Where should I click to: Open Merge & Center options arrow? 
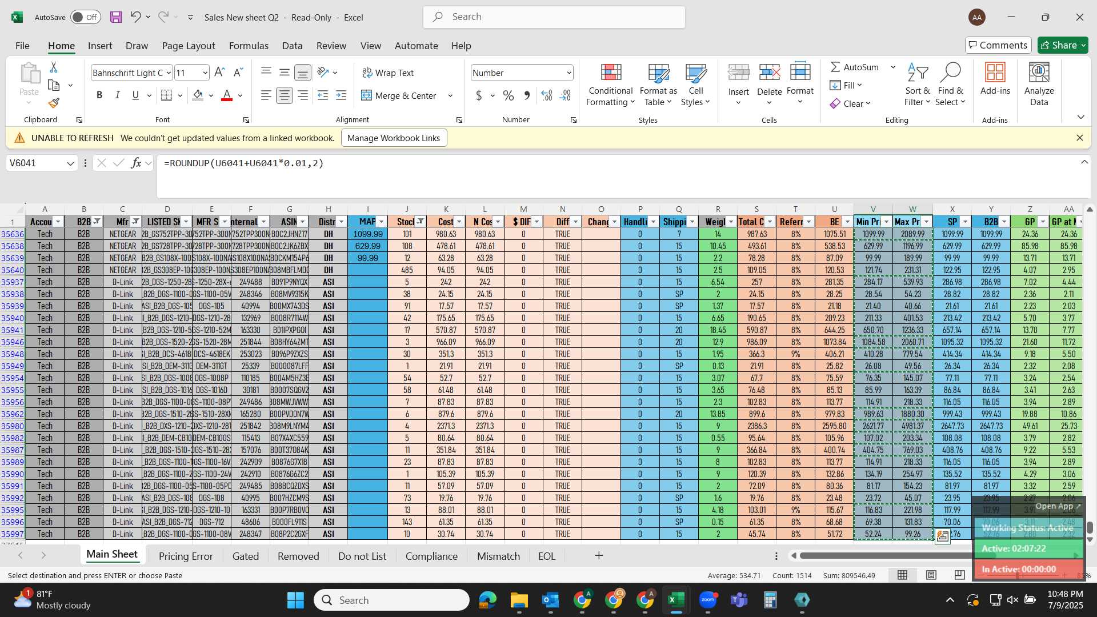click(x=450, y=95)
